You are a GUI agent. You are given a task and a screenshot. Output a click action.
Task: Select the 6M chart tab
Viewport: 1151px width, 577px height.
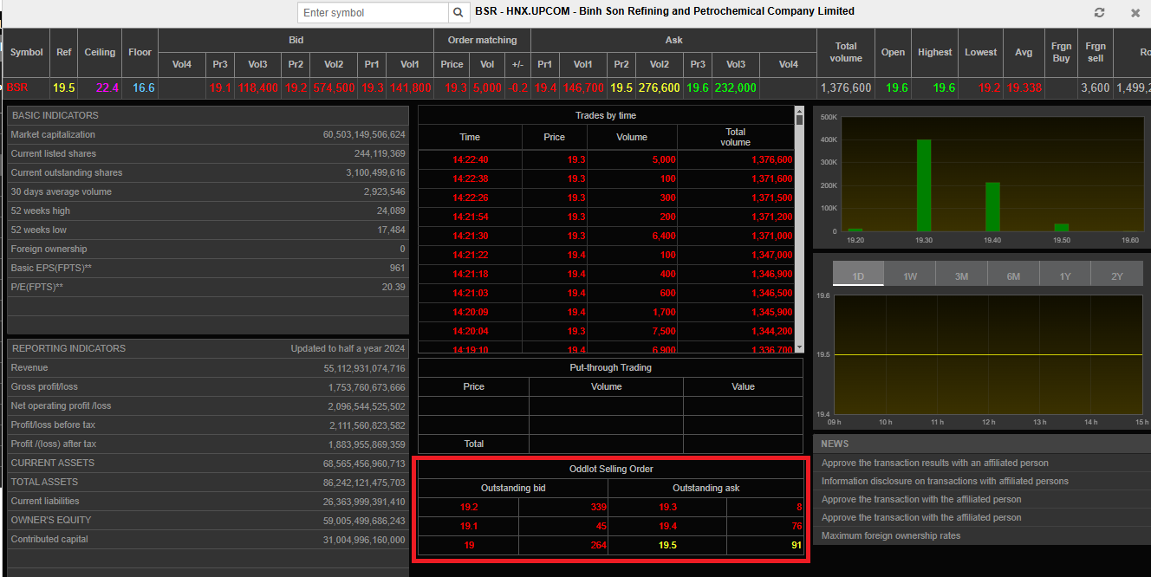point(1013,276)
